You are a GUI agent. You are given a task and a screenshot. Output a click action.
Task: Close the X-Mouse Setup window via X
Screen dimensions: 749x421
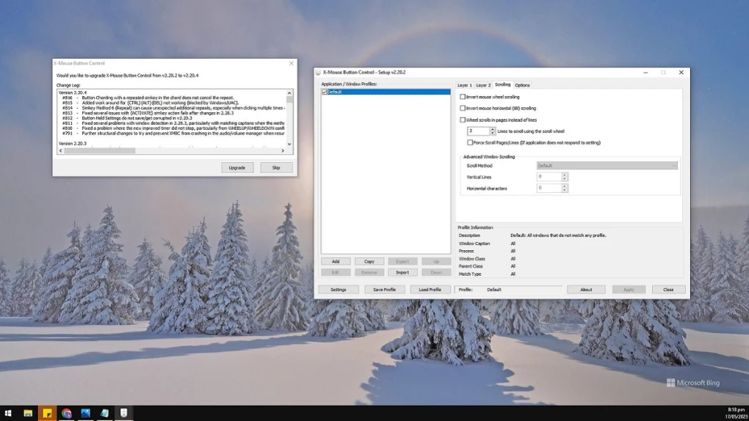point(681,72)
